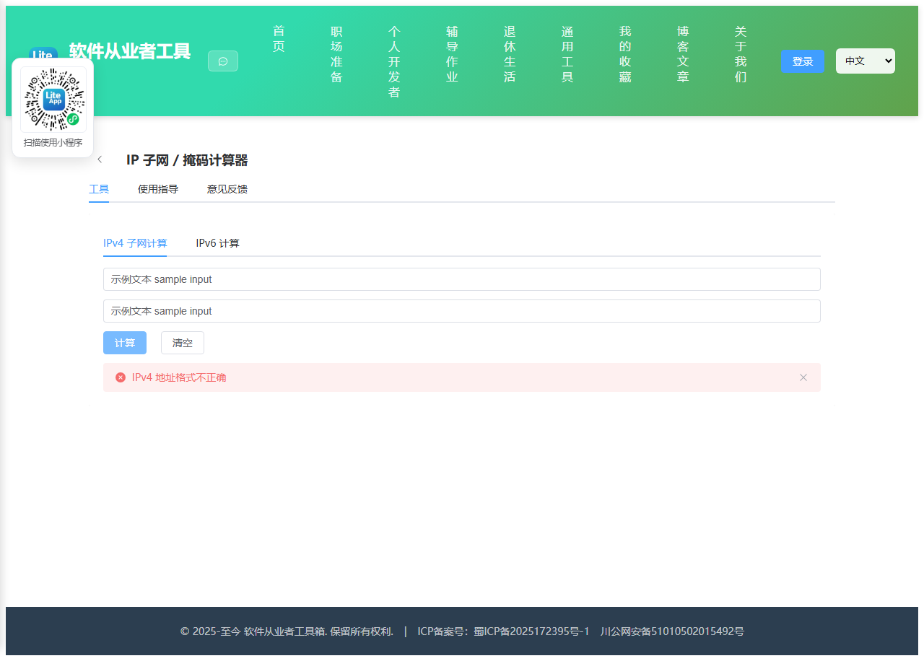The height and width of the screenshot is (661, 924).
Task: Click ICP record 蜀ICP备2025172395号-1 link
Action: pyautogui.click(x=531, y=631)
